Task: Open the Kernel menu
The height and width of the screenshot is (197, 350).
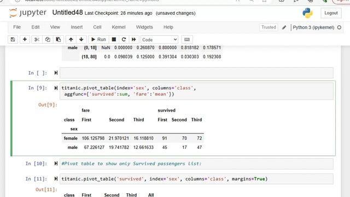Action: click(x=119, y=27)
